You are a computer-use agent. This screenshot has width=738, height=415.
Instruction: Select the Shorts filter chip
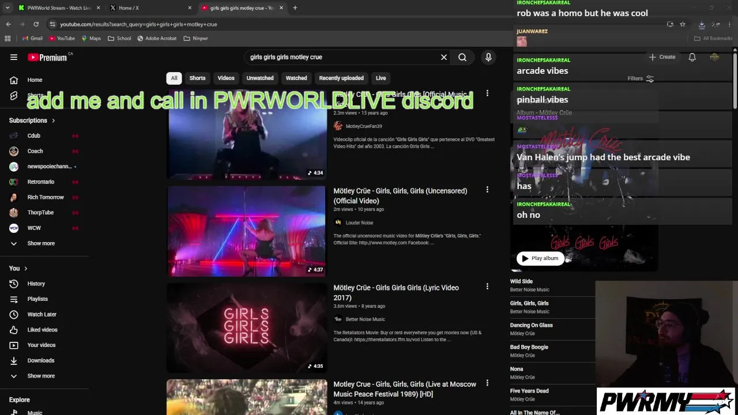click(x=197, y=78)
